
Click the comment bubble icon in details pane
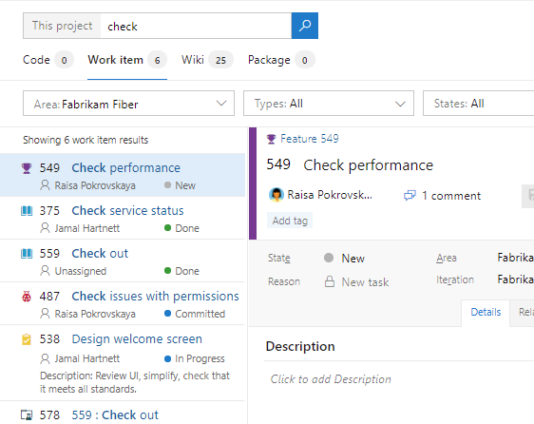pyautogui.click(x=410, y=196)
